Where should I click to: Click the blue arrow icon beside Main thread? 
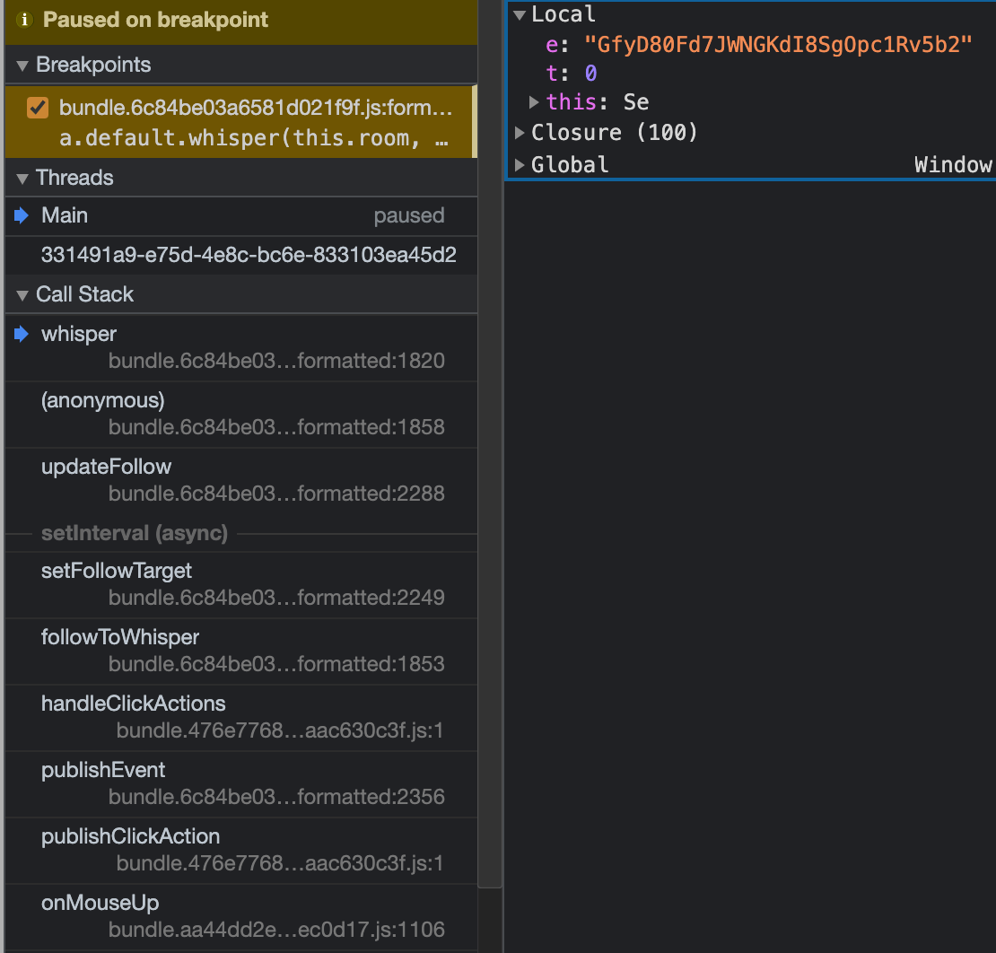(22, 216)
